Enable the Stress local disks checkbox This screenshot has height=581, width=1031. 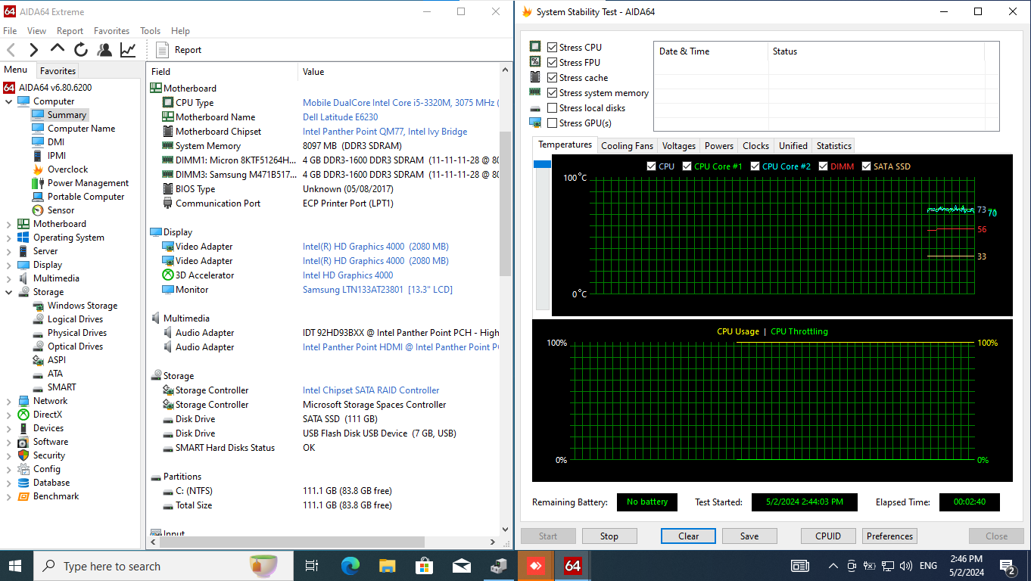click(x=553, y=108)
